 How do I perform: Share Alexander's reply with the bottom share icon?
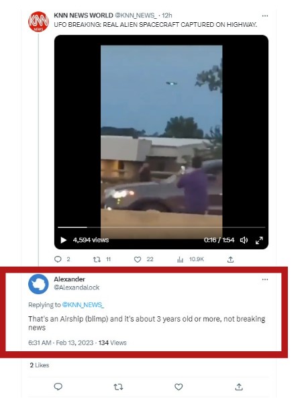point(239,387)
